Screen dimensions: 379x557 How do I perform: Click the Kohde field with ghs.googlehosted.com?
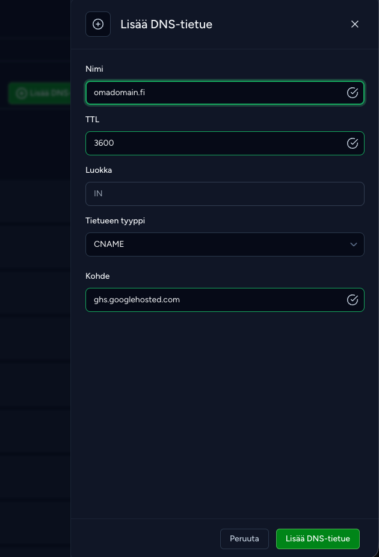(224, 300)
